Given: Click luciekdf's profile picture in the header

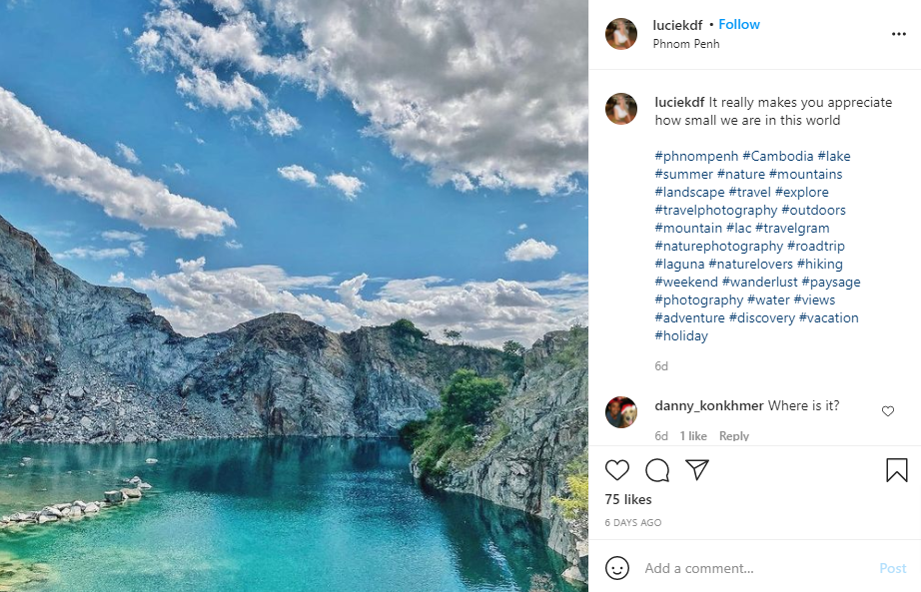Looking at the screenshot, I should pyautogui.click(x=621, y=34).
